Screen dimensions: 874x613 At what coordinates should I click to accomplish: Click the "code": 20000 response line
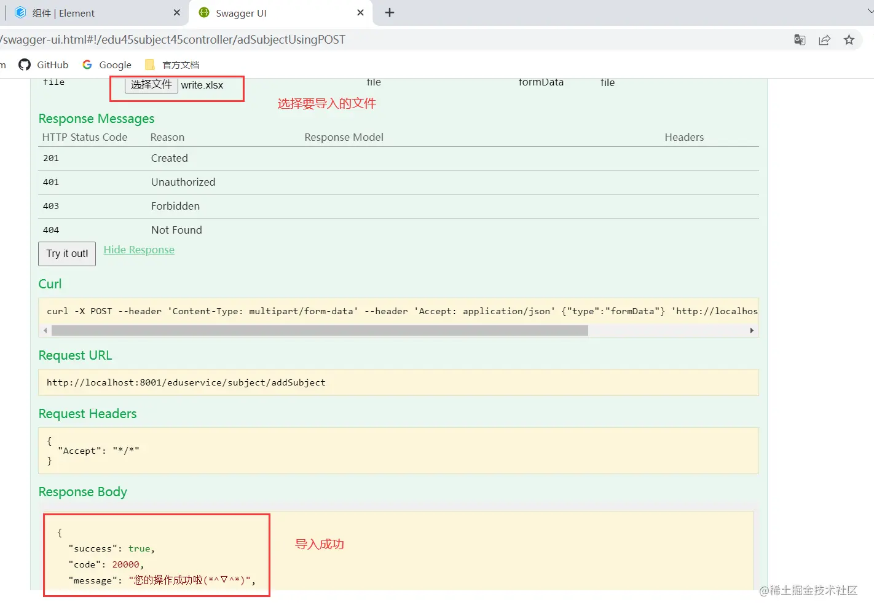pyautogui.click(x=106, y=565)
